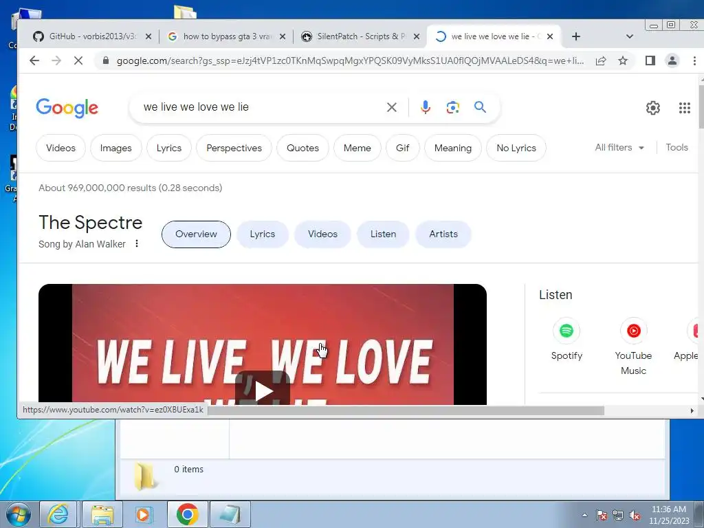Click the Google logo
The image size is (704, 528).
click(x=67, y=108)
